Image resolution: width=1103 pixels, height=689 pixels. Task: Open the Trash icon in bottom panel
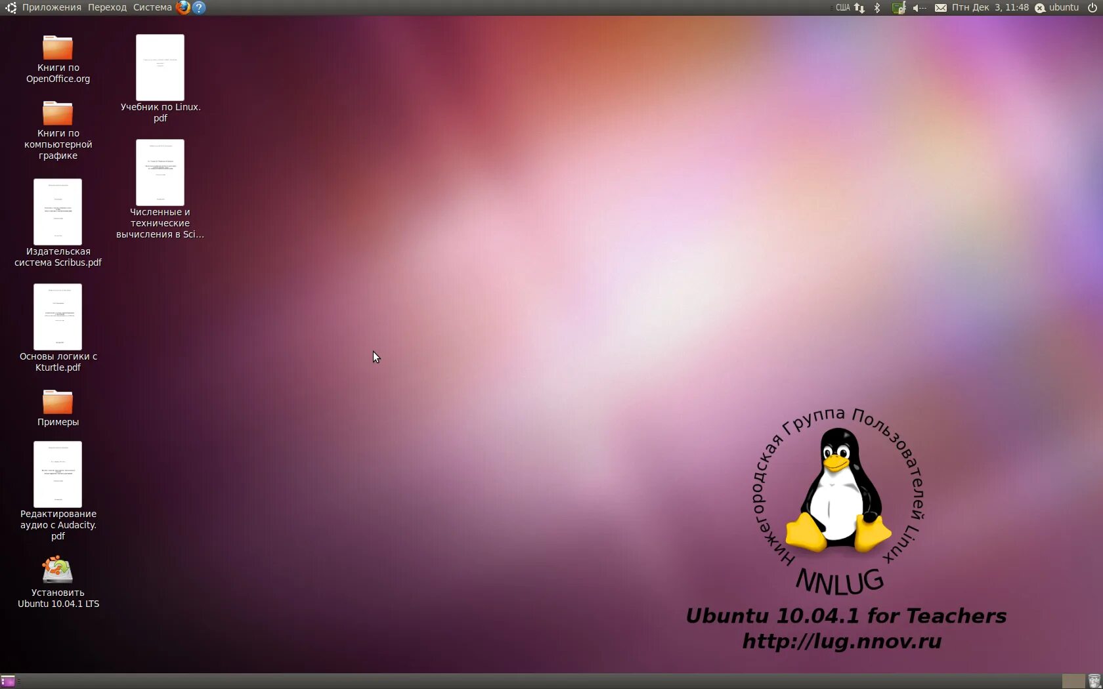[1094, 681]
